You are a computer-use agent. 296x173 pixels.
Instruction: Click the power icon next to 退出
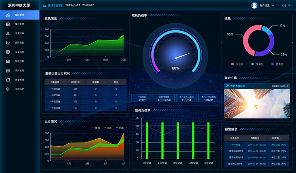point(284,6)
